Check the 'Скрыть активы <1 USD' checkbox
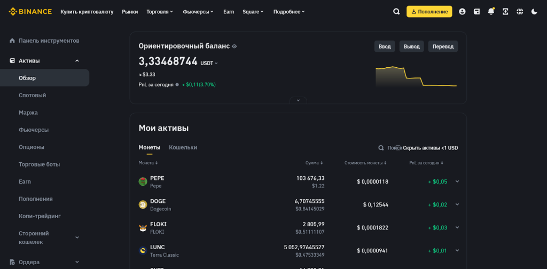The width and height of the screenshot is (547, 269). click(x=398, y=148)
